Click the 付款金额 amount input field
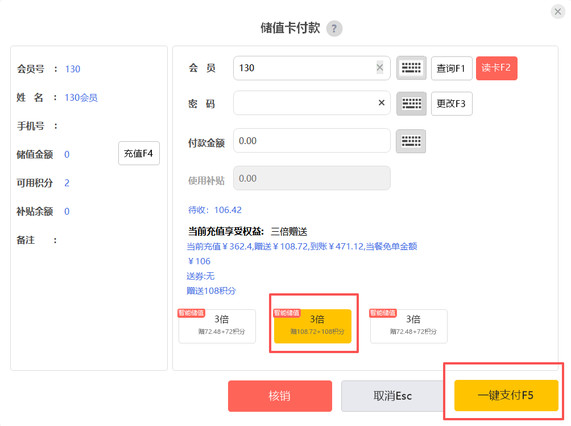The width and height of the screenshot is (571, 426). 312,141
